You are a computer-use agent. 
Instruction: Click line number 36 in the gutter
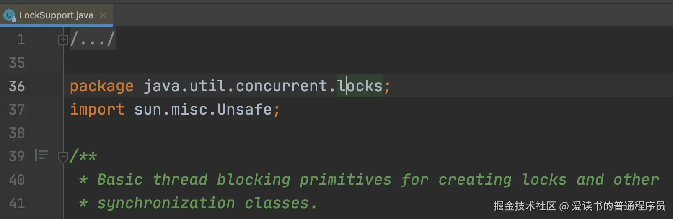pos(17,86)
